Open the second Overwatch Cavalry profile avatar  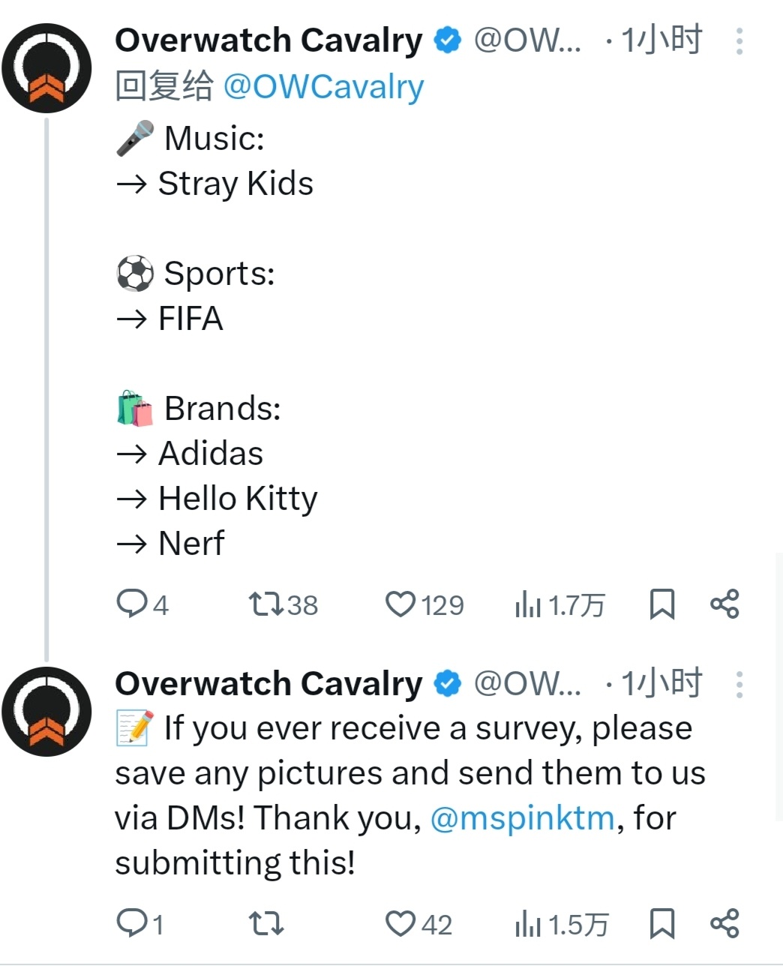point(46,711)
